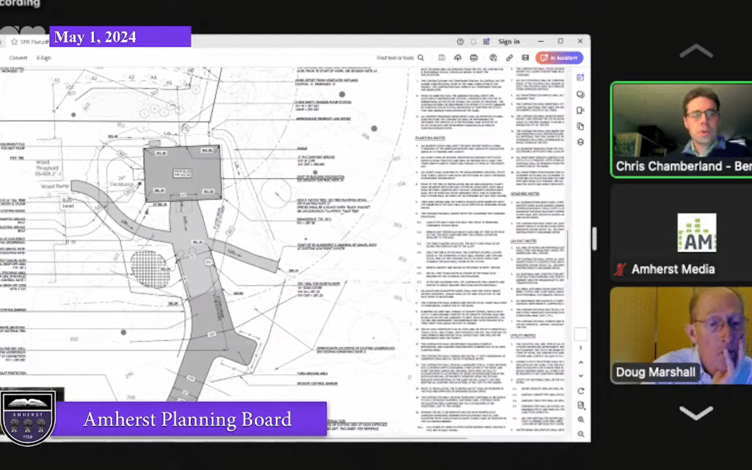Print the document with the printer icon
This screenshot has width=752, height=470.
[474, 58]
